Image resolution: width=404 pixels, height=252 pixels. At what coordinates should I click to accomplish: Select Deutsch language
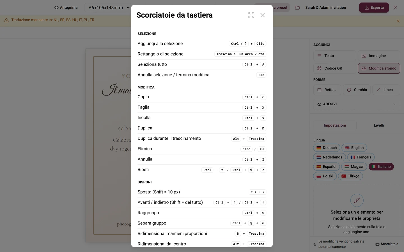[327, 148]
